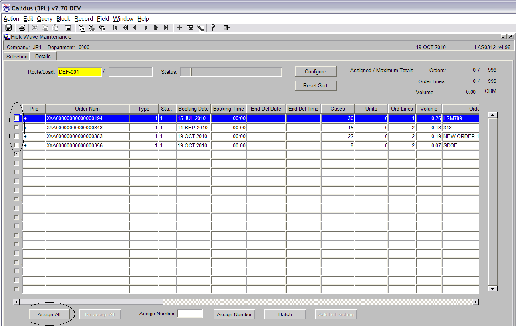This screenshot has height=327, width=518.
Task: Tick checkbox for order ending 353
Action: pyautogui.click(x=16, y=136)
